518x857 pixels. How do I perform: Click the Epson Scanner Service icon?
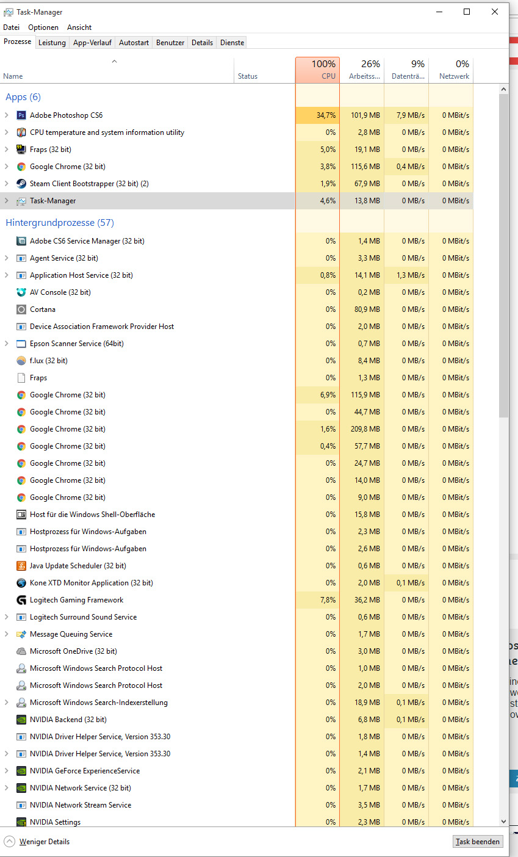(x=21, y=344)
